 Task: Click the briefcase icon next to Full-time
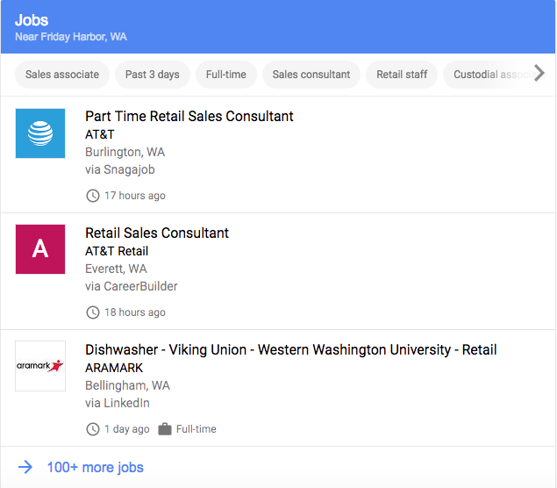(165, 429)
